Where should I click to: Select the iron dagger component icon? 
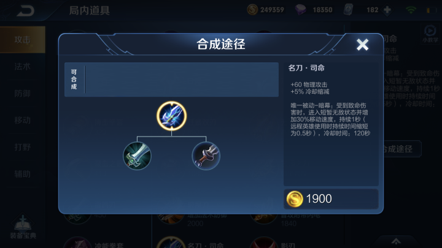pyautogui.click(x=206, y=156)
